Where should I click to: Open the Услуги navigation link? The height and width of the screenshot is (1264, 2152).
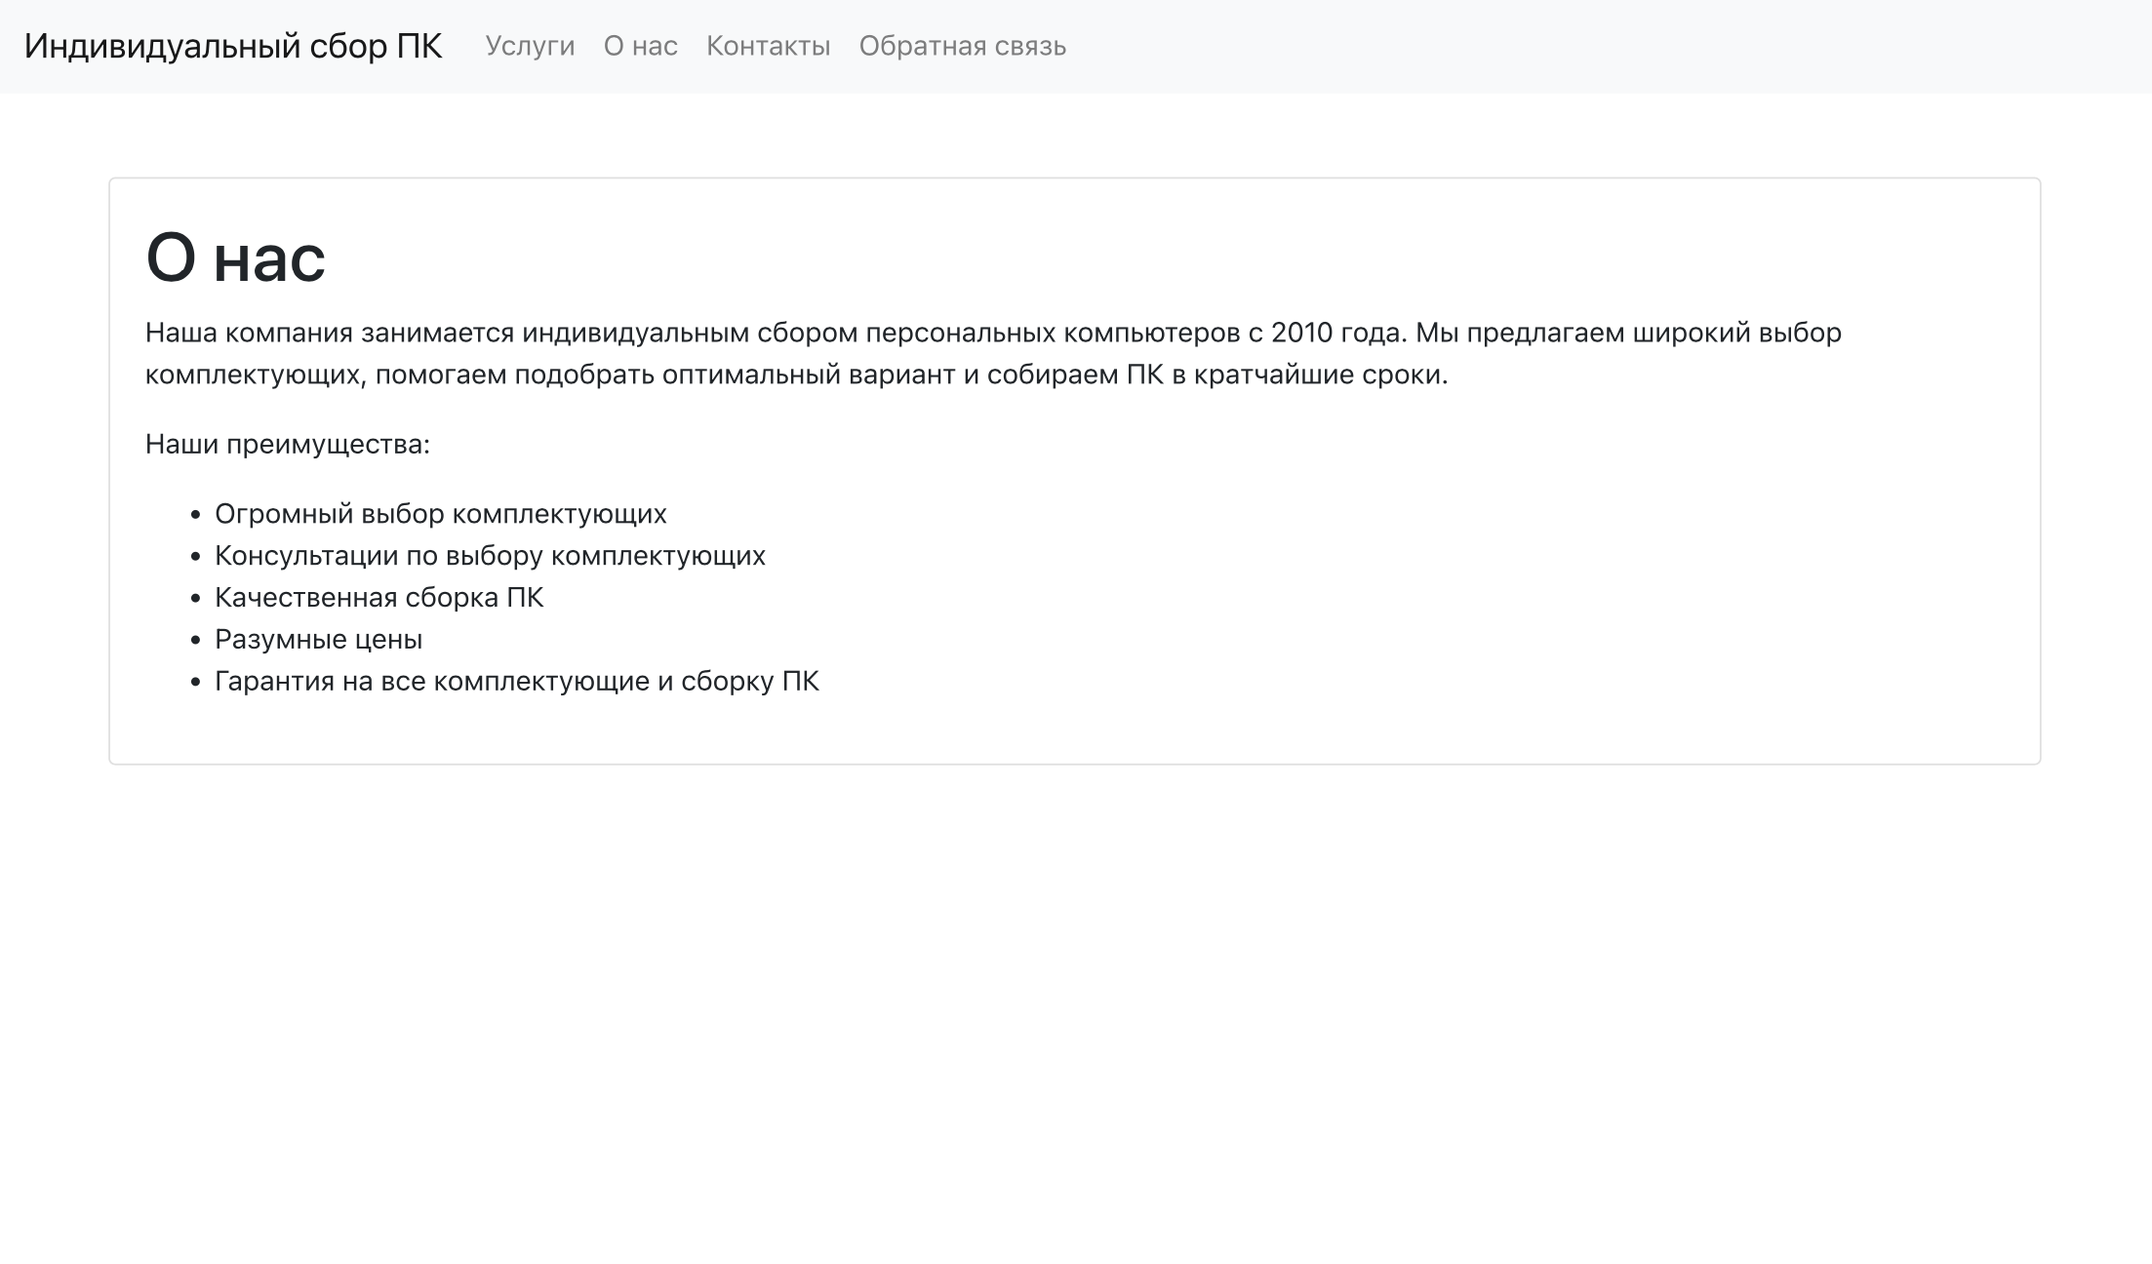[x=530, y=46]
